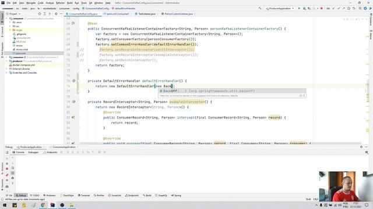Viewport: 373px width, 209px height.
Task: Click the Git commit checkmark icon
Action: [339, 8]
